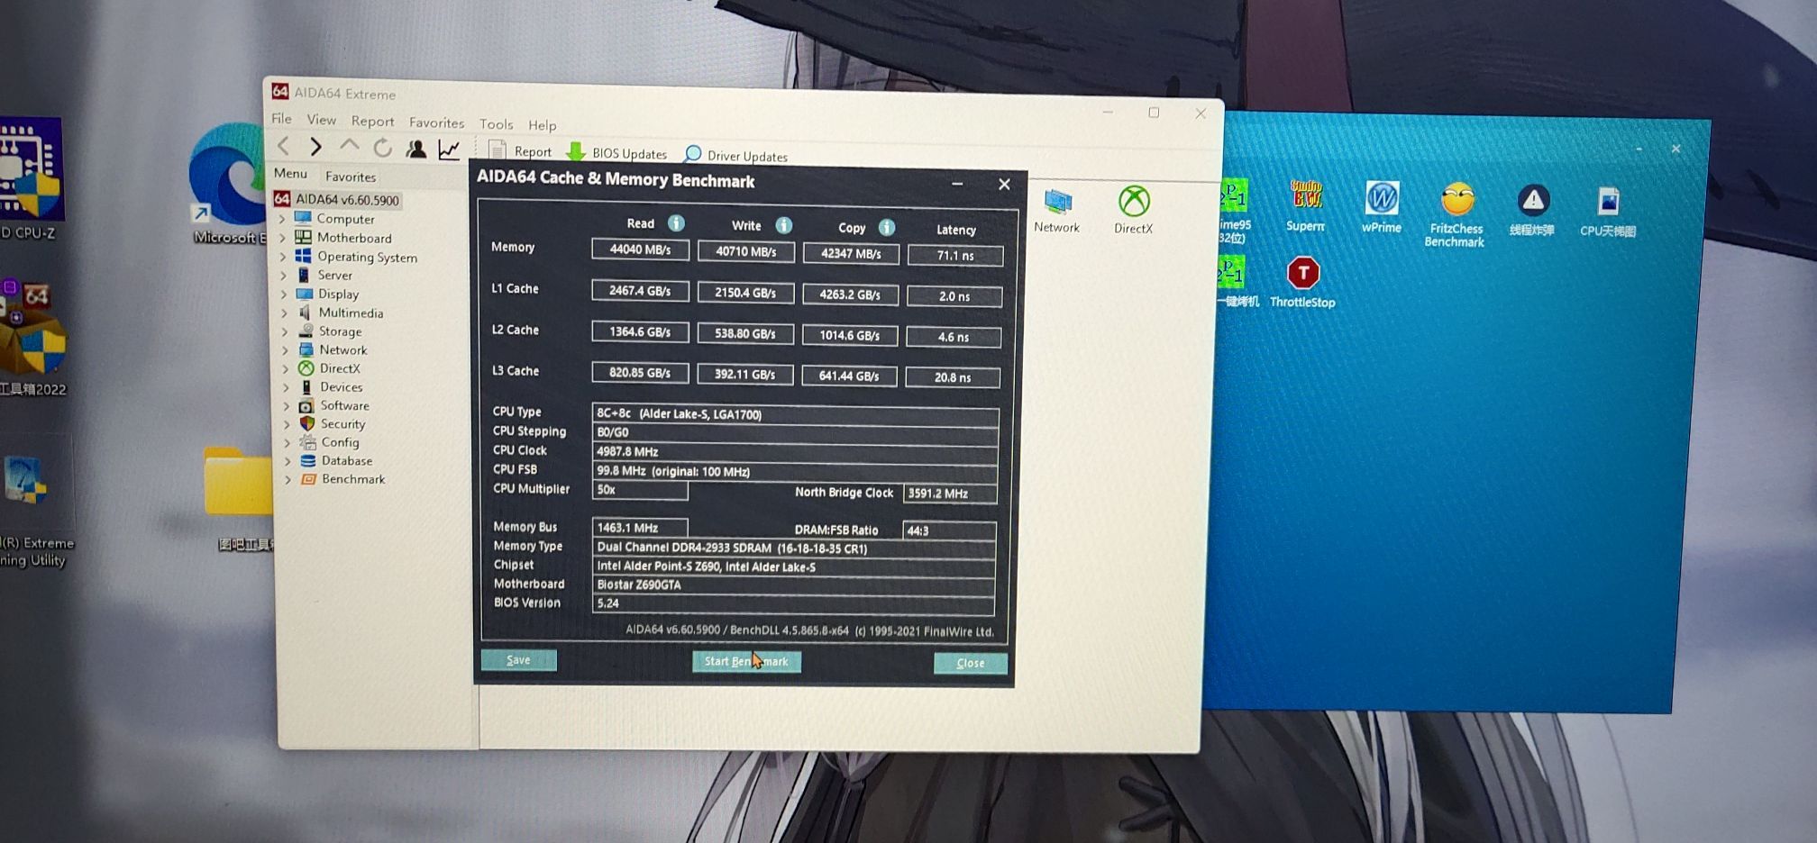Show info for the Read column
This screenshot has height=843, width=1817.
(676, 223)
